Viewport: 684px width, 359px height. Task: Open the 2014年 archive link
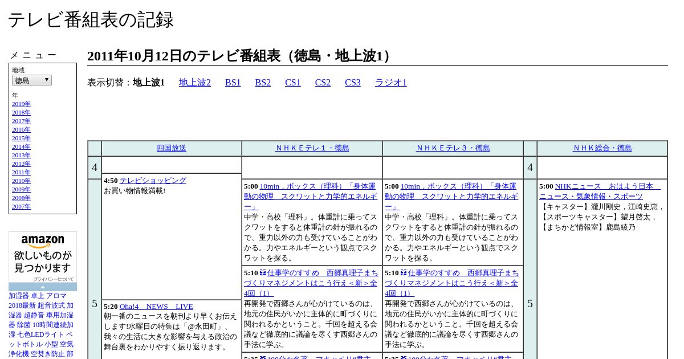click(x=21, y=146)
